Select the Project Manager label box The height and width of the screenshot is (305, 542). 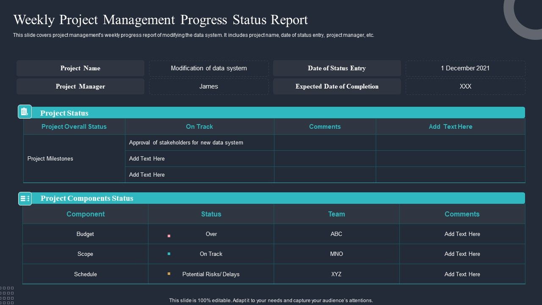click(80, 86)
